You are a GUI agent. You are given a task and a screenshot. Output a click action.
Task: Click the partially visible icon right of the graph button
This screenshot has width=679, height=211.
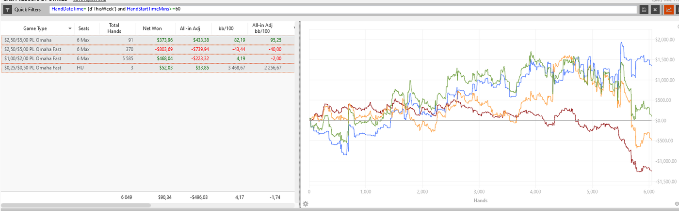pos(676,9)
